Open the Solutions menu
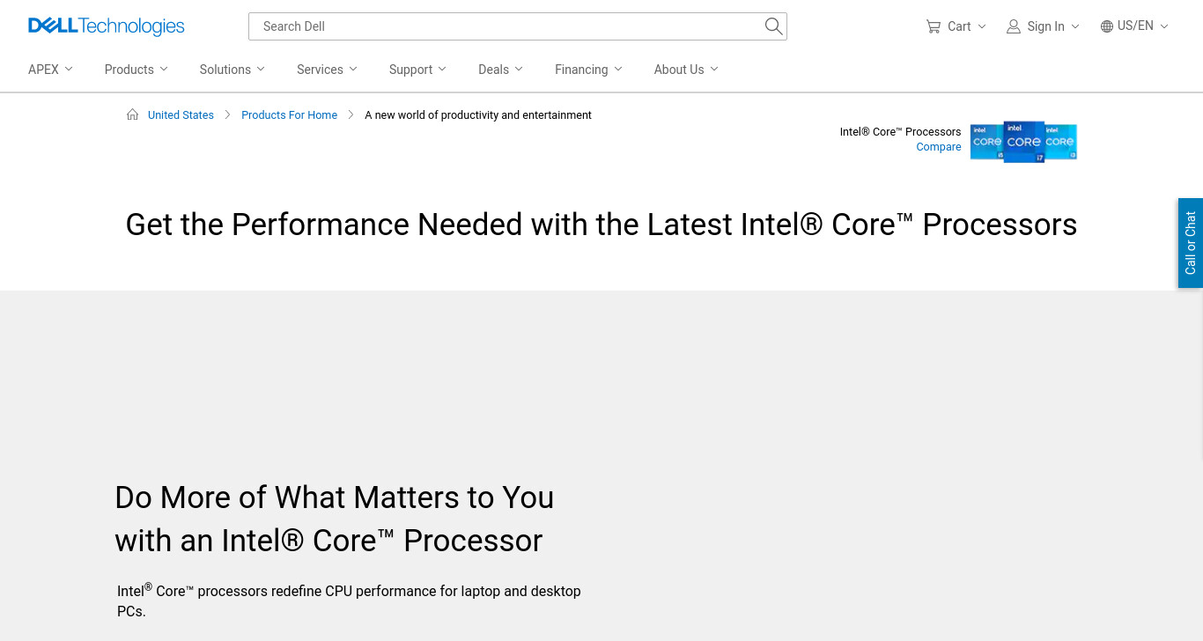The width and height of the screenshot is (1203, 641). (232, 70)
